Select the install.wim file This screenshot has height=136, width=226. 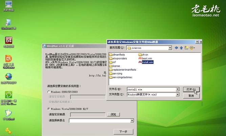146,62
